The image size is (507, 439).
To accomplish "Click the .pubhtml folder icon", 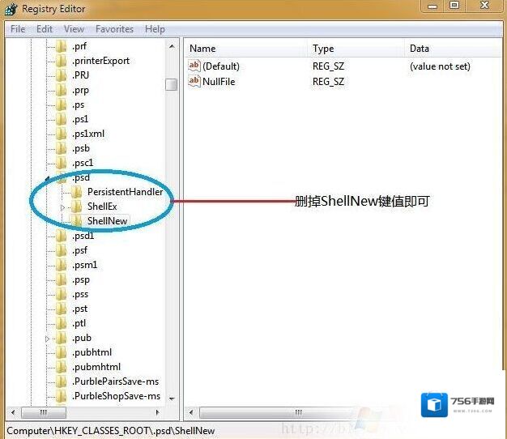I will 62,352.
